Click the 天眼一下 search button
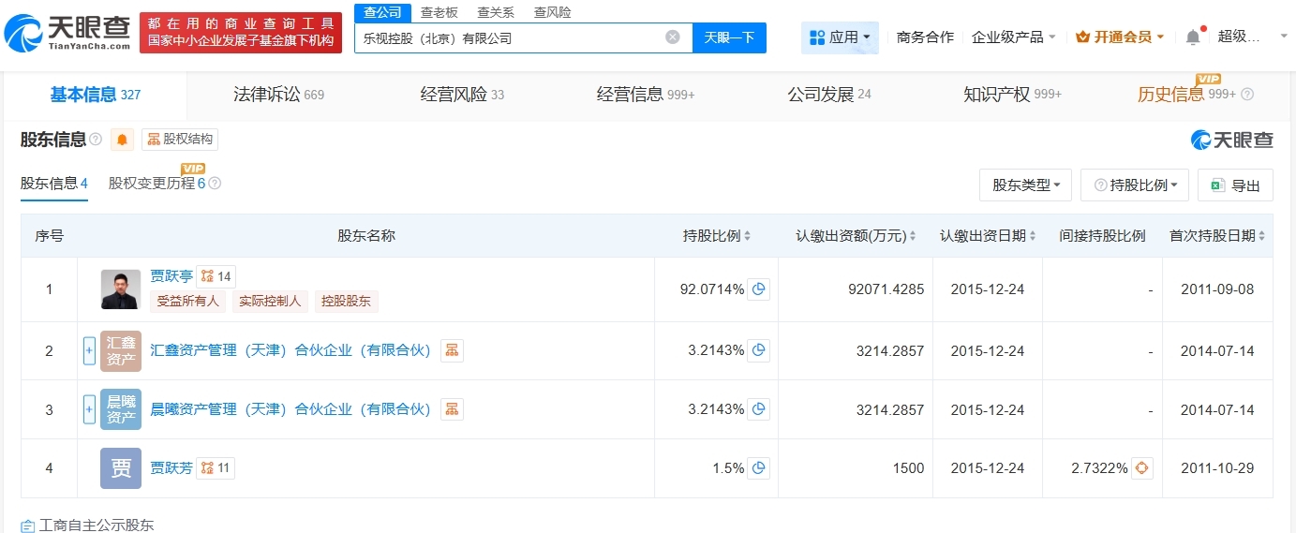The image size is (1296, 533). click(x=729, y=37)
